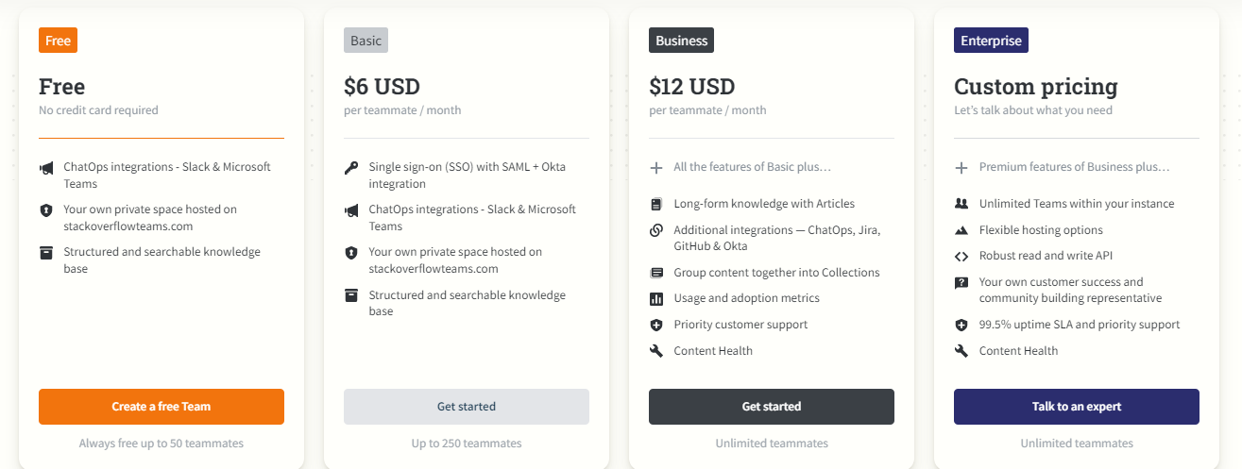Screen dimensions: 1242x469
Task: Select the orange Free plan badge
Action: 58,41
